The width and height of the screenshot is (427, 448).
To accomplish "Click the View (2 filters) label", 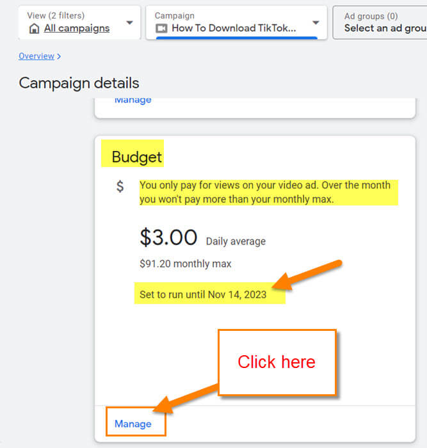I will (x=56, y=15).
